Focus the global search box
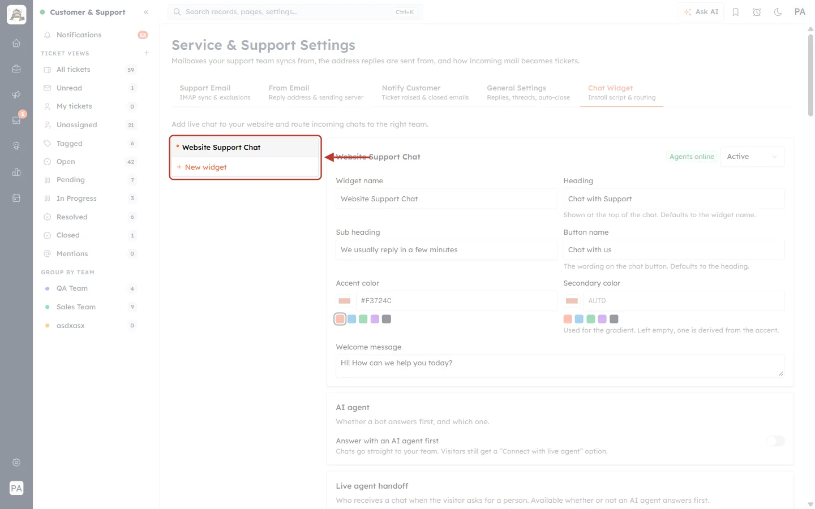Screen dimensions: 815x509 pyautogui.click(x=295, y=12)
